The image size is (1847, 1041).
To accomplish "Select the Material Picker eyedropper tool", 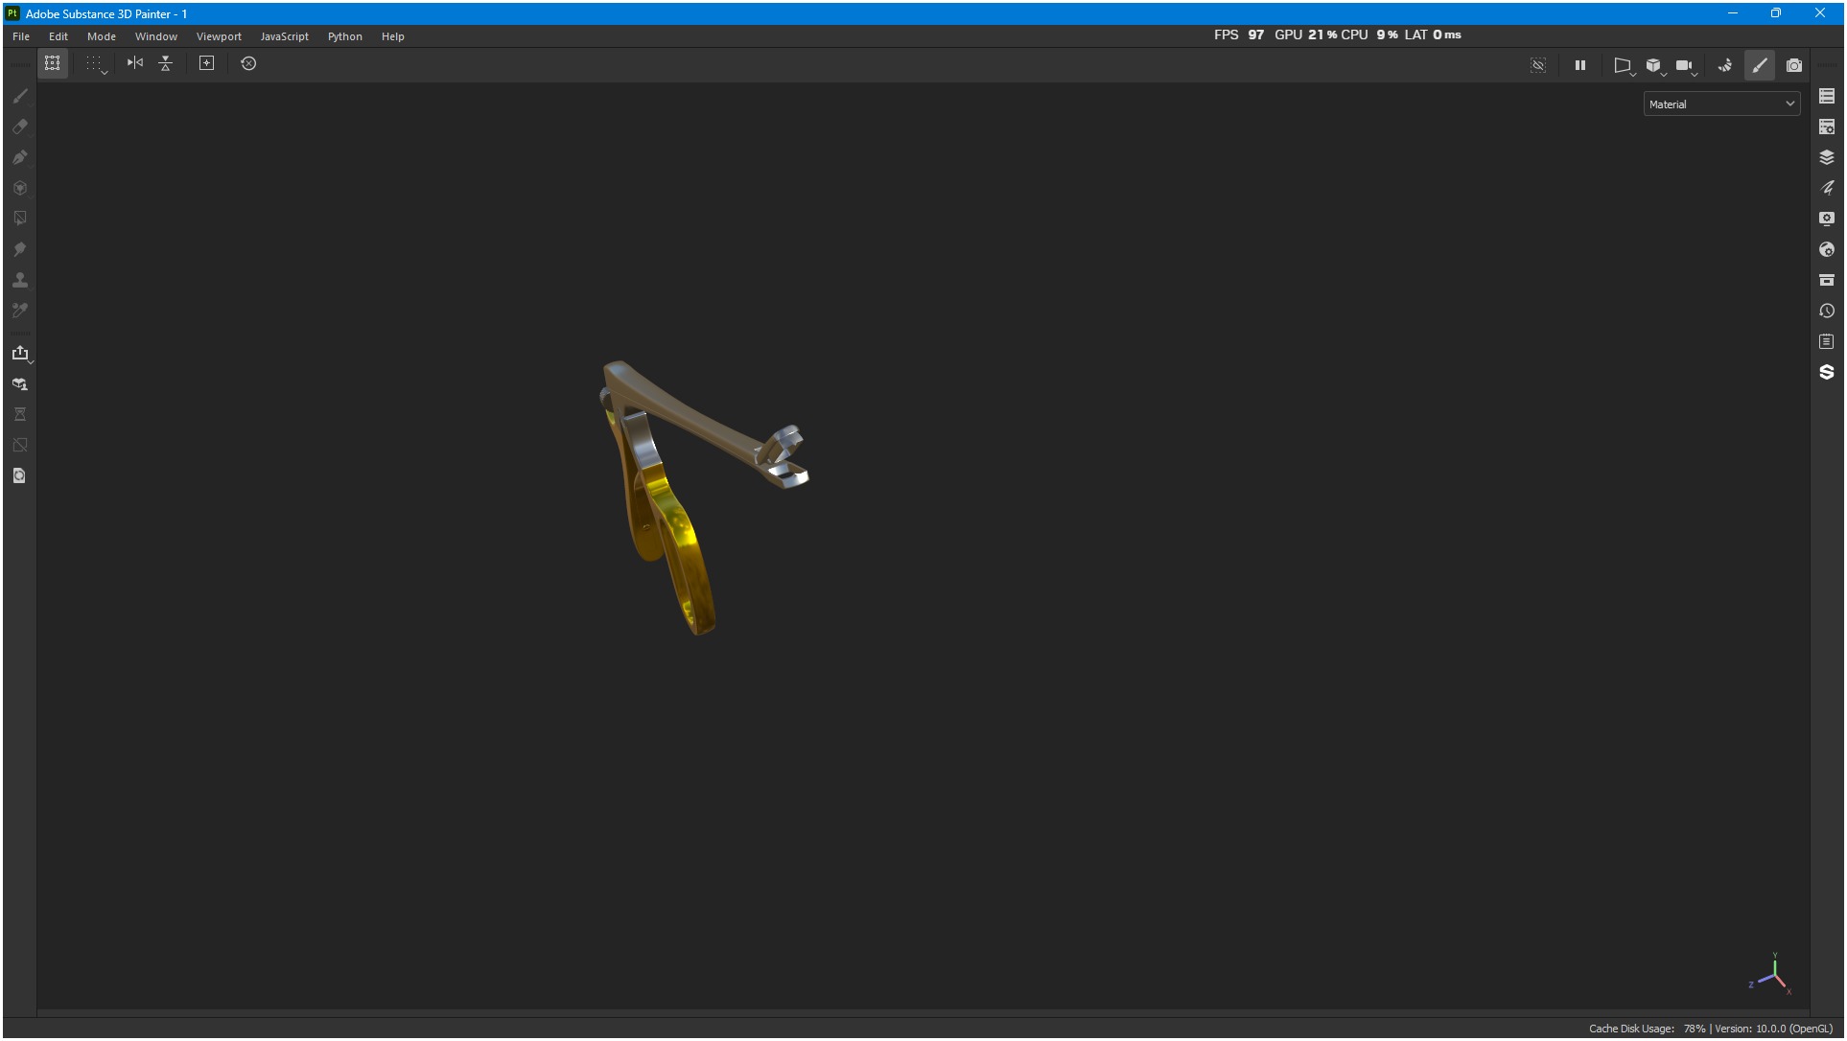I will click(x=20, y=311).
